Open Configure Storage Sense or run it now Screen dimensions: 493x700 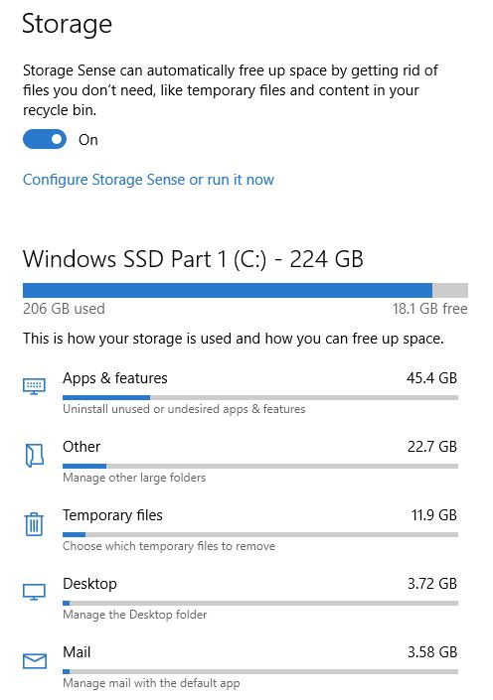[x=148, y=180]
